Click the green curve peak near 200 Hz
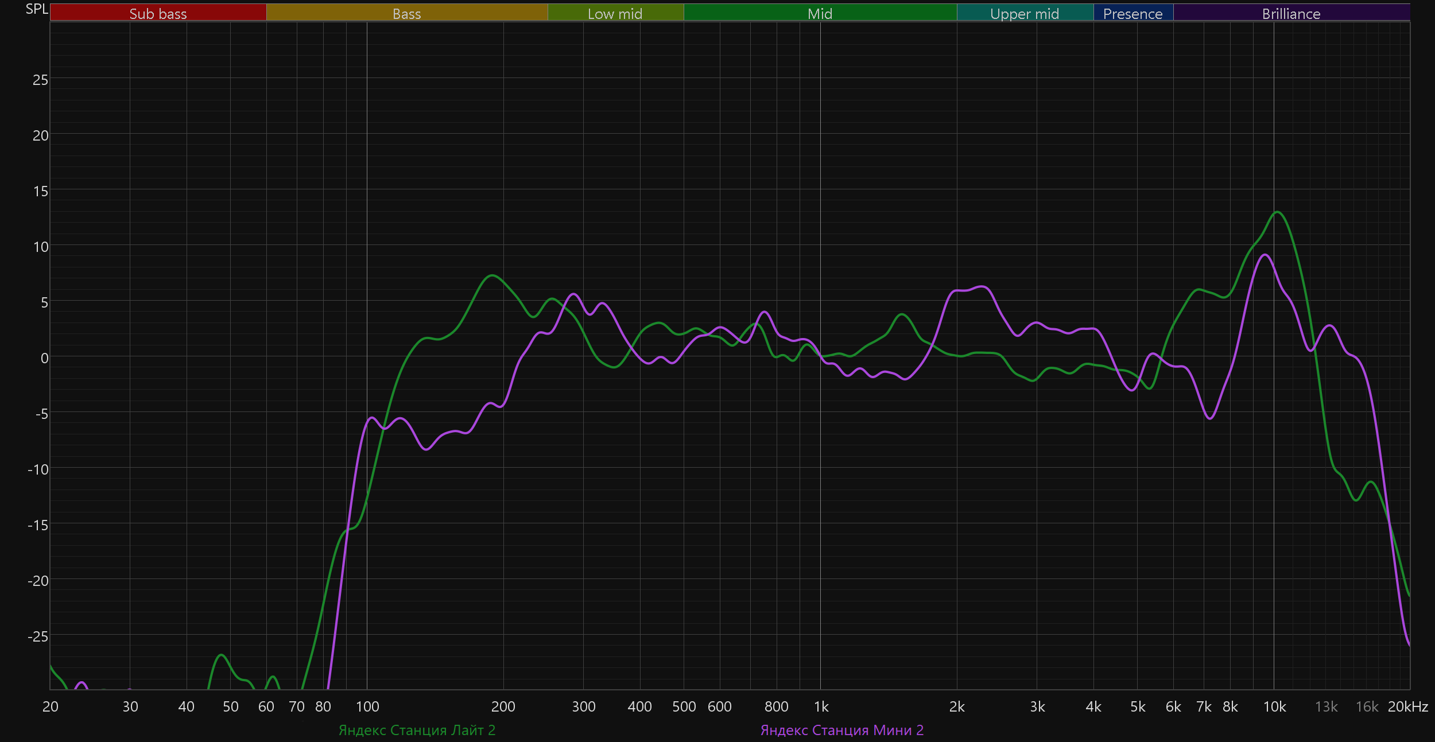Image resolution: width=1435 pixels, height=742 pixels. click(492, 275)
